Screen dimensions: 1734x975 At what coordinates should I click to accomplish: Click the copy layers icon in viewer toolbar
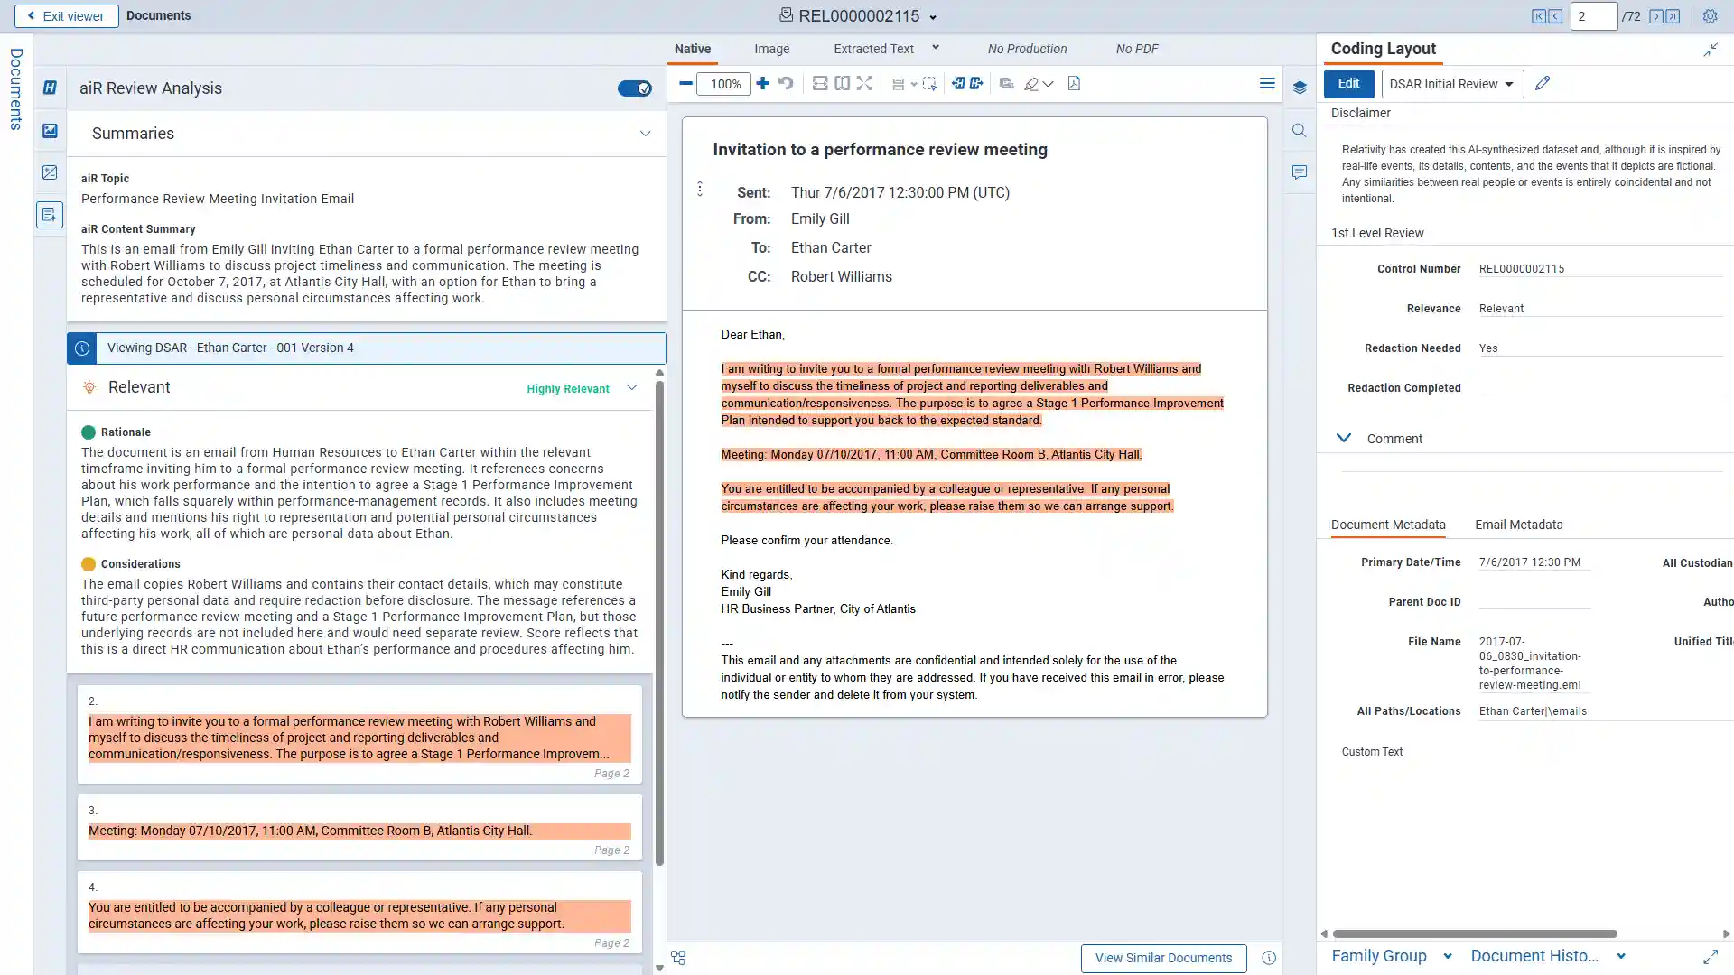(x=1006, y=84)
